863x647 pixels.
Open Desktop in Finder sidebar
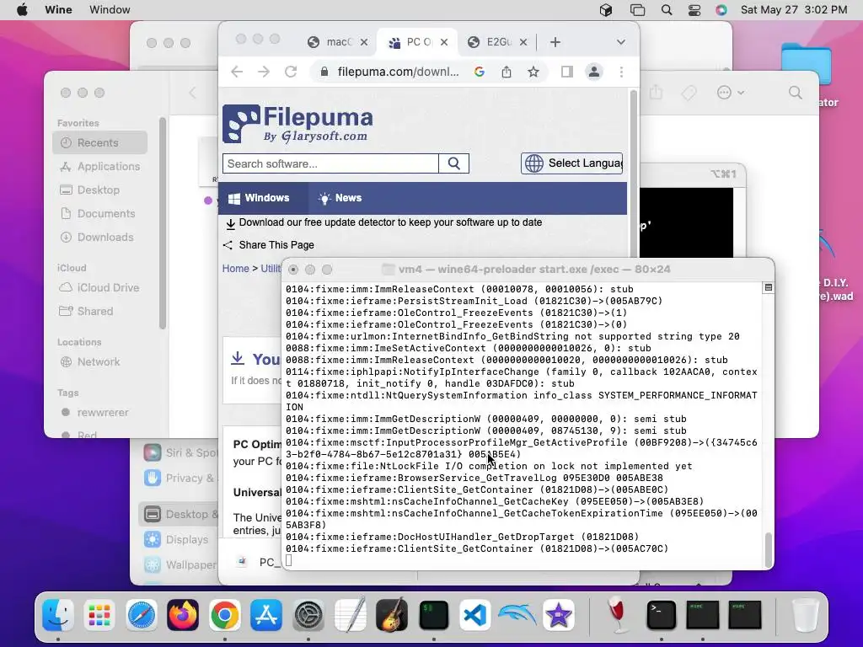[x=99, y=190]
